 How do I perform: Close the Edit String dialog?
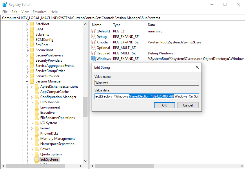(197, 67)
